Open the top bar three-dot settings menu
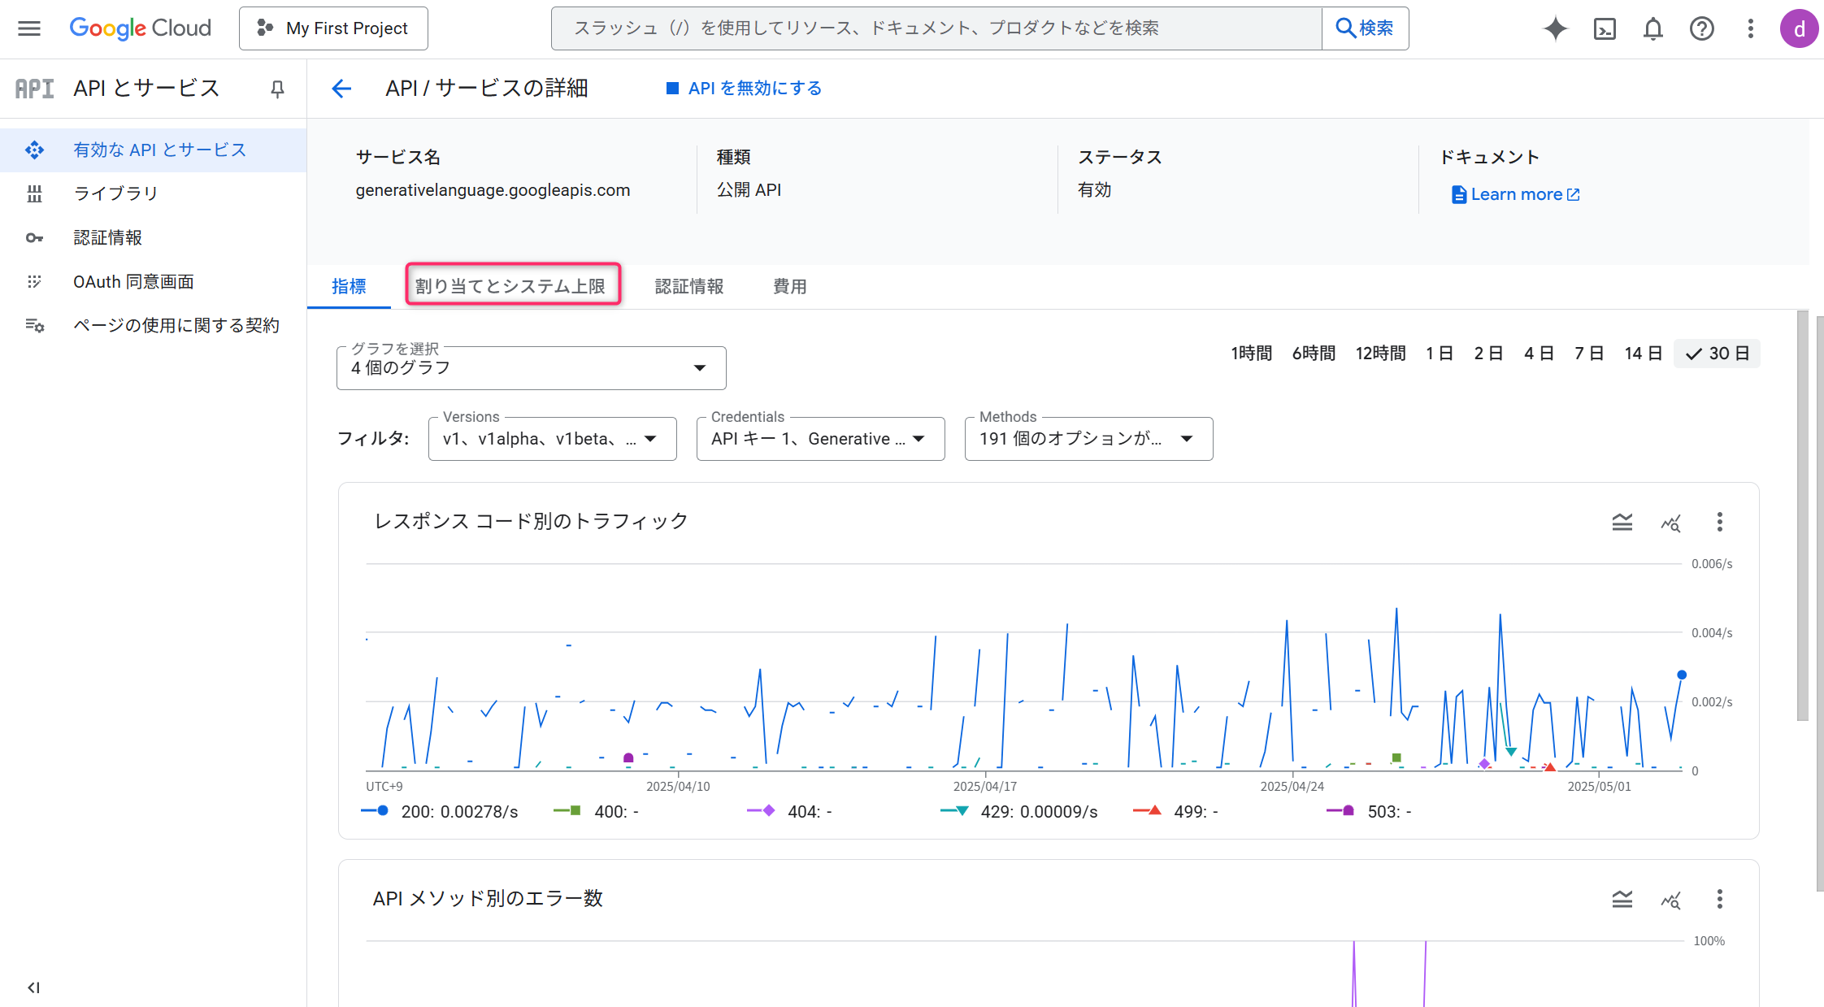This screenshot has width=1824, height=1007. coord(1750,29)
